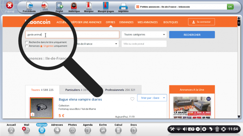Click the speaker volume icon
243x136 pixels.
(185, 129)
